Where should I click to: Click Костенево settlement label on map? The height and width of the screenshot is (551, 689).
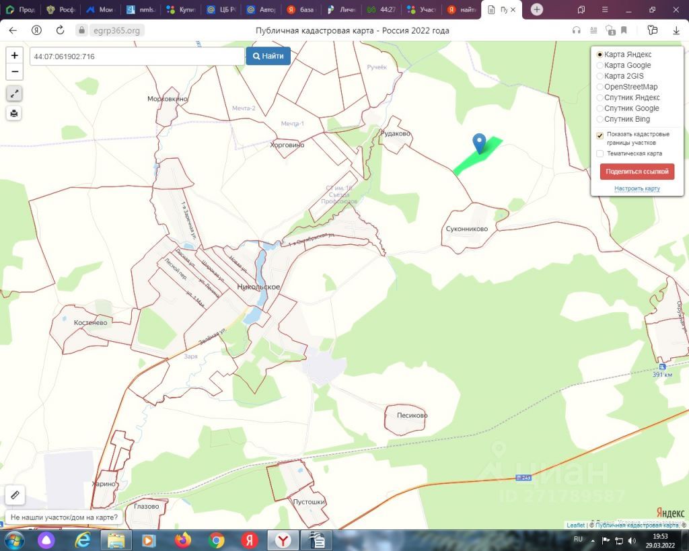(x=91, y=322)
